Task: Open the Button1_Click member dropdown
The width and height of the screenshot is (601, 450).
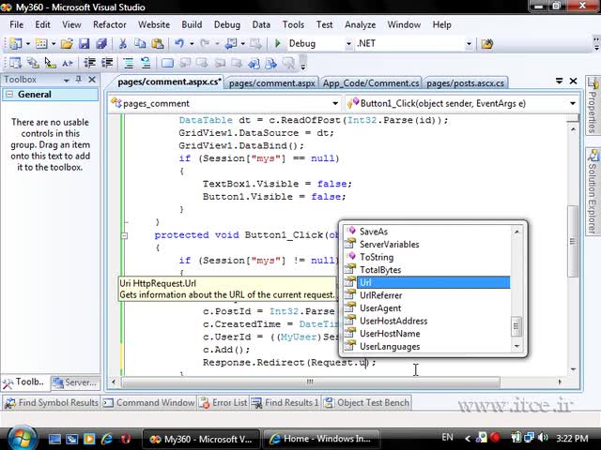Action: [573, 103]
